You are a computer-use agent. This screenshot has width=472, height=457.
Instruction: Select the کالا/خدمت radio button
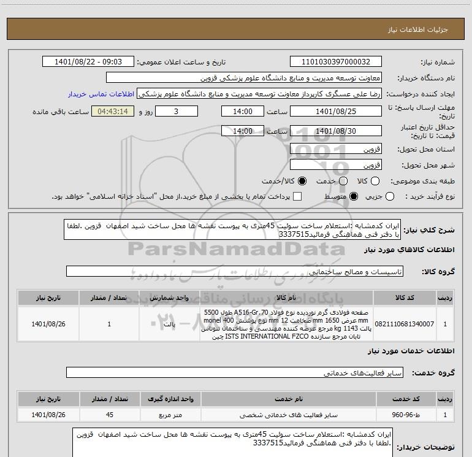point(302,181)
